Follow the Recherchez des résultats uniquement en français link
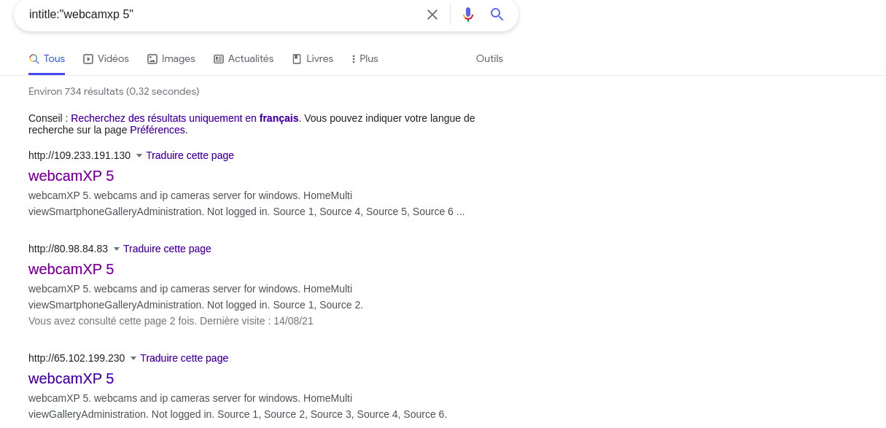Image resolution: width=886 pixels, height=428 pixels. 184,118
